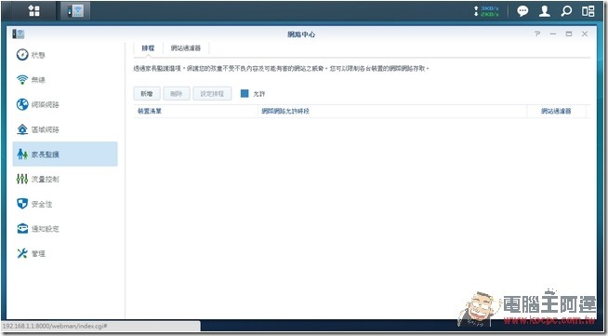Go to the 無線 wireless section
This screenshot has height=336, width=608.
coord(65,80)
